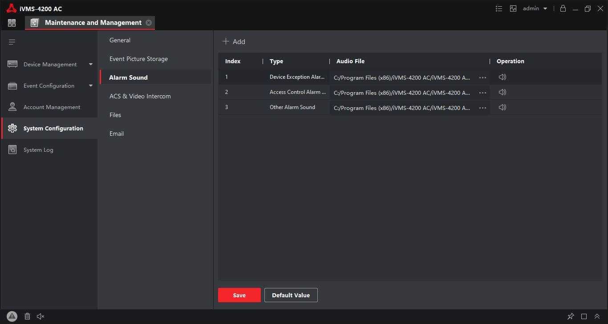This screenshot has height=324, width=608.
Task: Click the Audio File column header
Action: coord(350,61)
